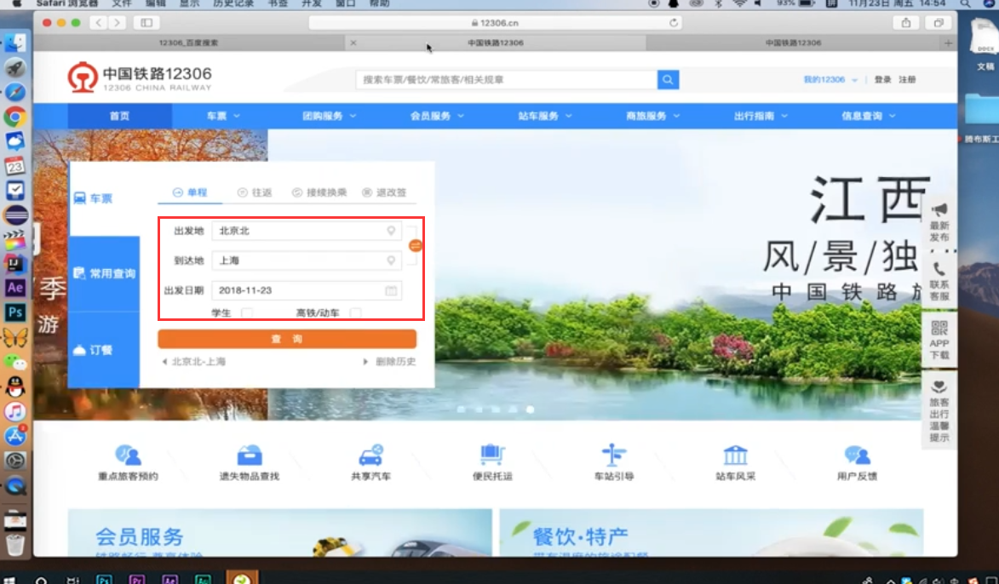Click Safari share button
Viewport: 999px width, 584px height.
coord(906,23)
